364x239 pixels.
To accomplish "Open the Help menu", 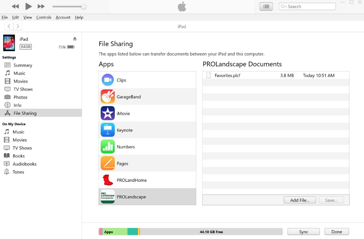I will click(x=79, y=17).
